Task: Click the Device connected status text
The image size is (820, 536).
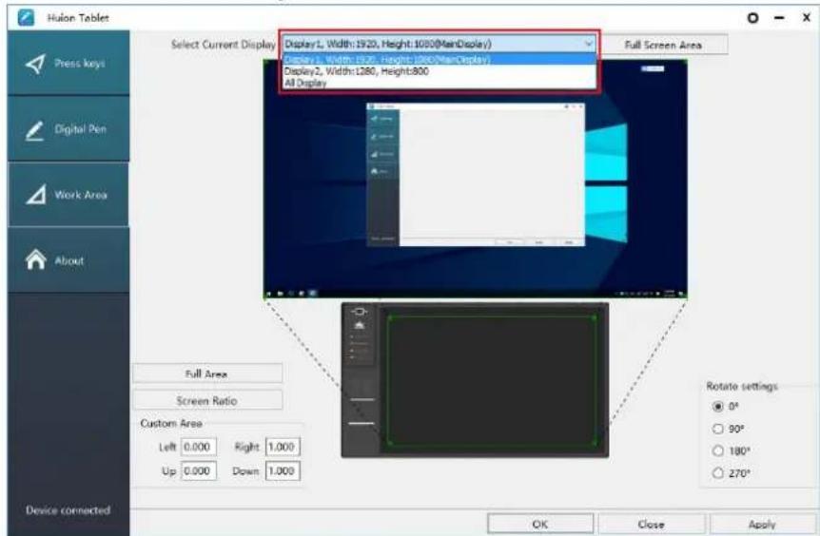Action: (x=68, y=510)
